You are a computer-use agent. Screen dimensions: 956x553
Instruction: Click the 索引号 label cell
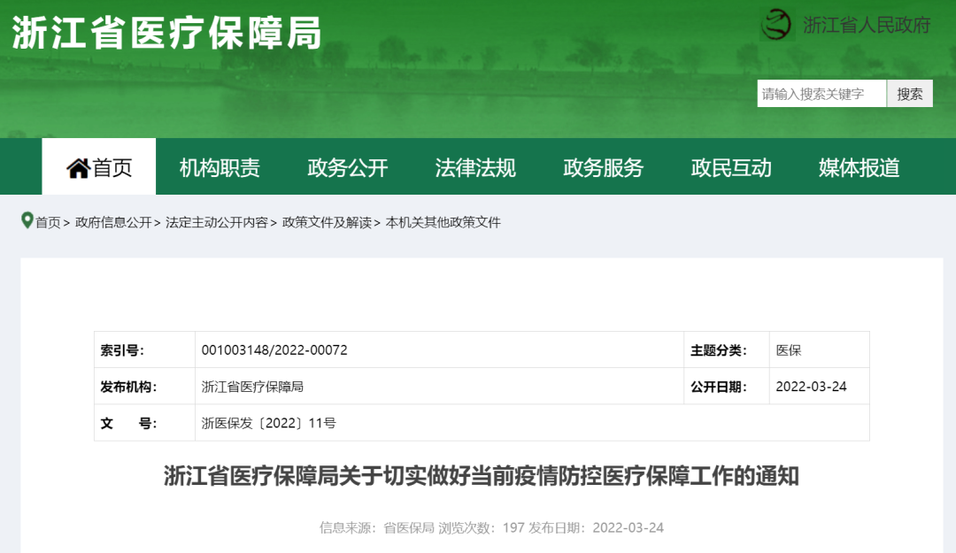coord(144,350)
